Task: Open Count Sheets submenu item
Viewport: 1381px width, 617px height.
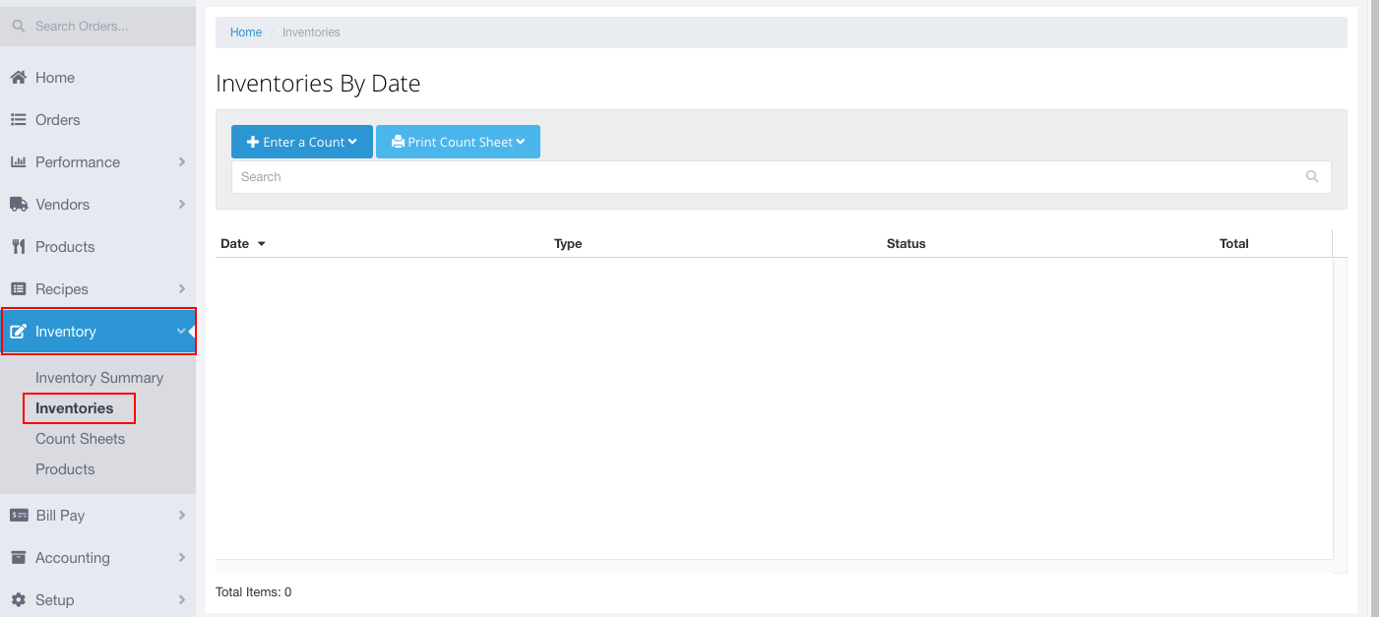Action: click(x=80, y=439)
